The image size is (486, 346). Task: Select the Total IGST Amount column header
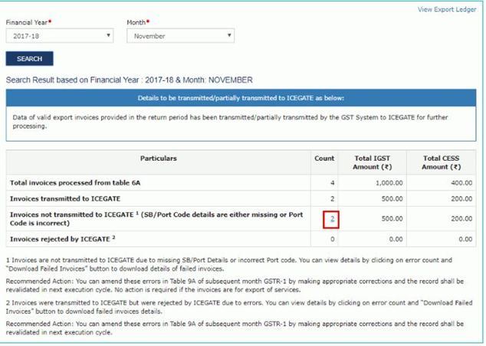pos(373,162)
